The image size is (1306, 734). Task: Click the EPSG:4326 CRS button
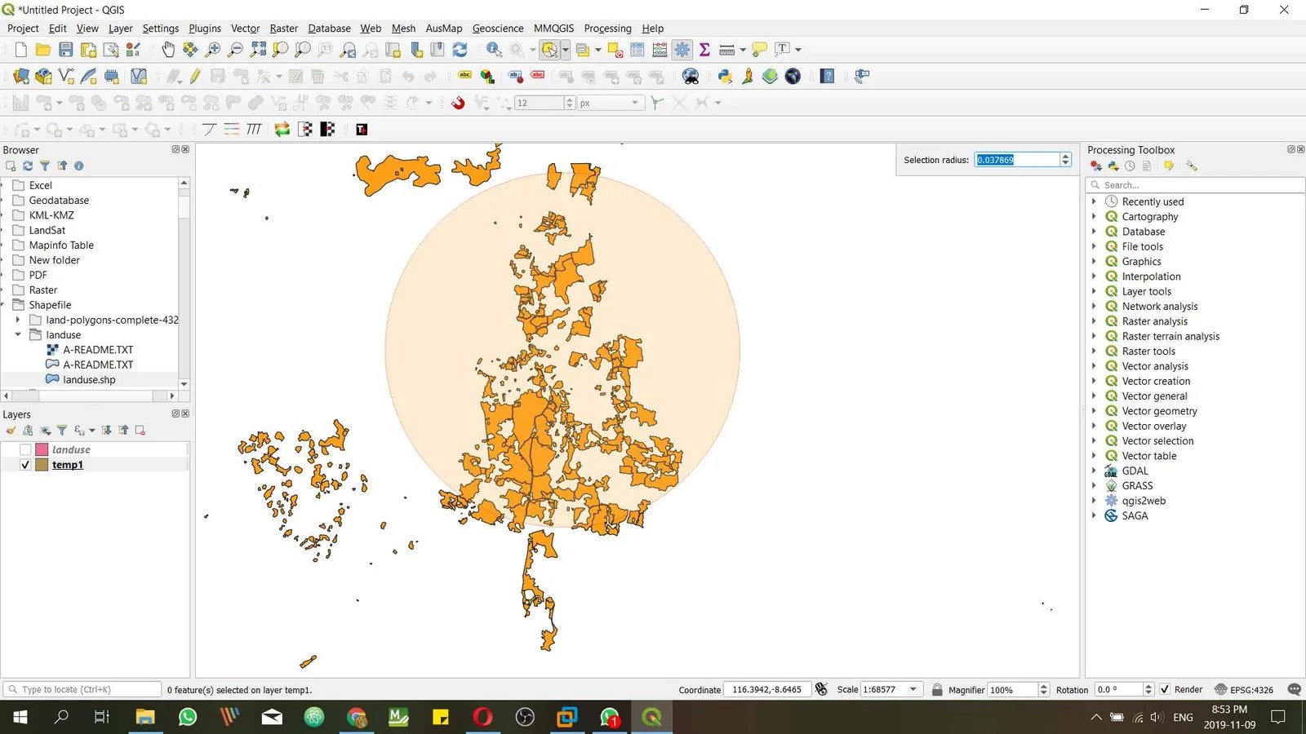coord(1244,690)
